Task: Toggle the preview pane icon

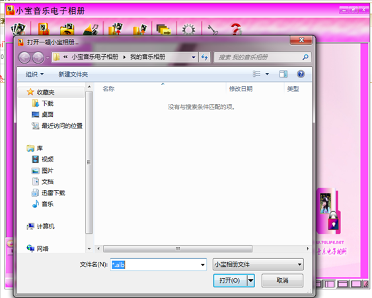Action: [x=283, y=74]
